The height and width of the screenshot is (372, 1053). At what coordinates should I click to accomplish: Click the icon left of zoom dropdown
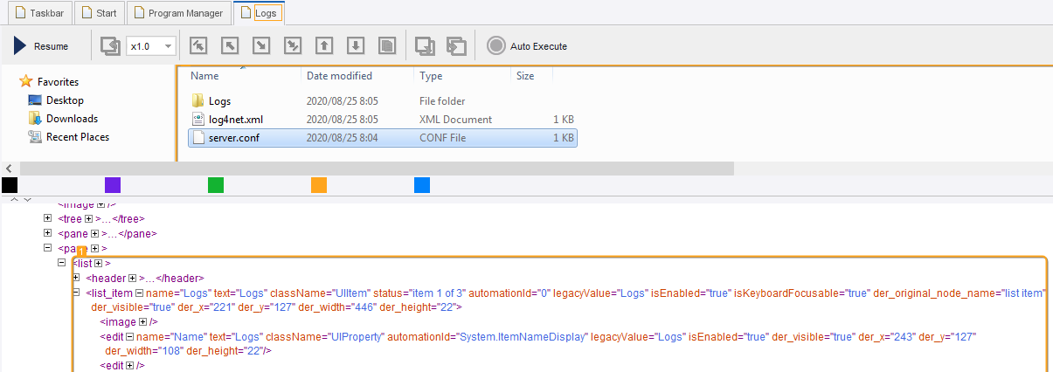click(x=109, y=46)
